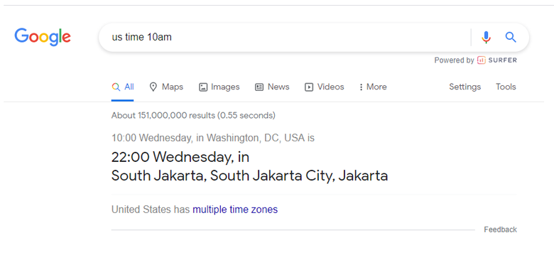
Task: Click the Videos play icon
Action: point(309,87)
